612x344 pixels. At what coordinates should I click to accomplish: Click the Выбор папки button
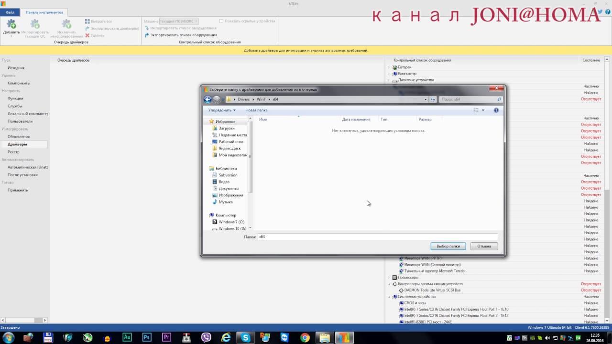(x=448, y=246)
